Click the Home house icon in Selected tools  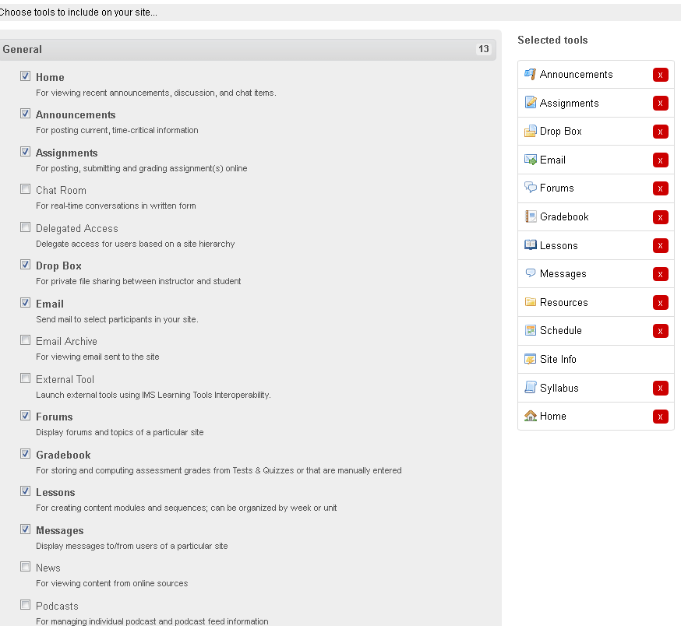[x=531, y=416]
